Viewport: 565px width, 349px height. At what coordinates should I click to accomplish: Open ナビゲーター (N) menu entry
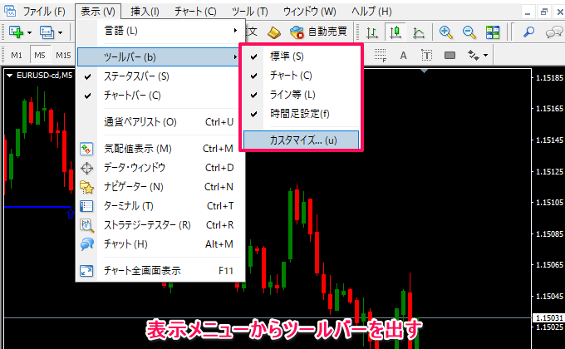160,187
